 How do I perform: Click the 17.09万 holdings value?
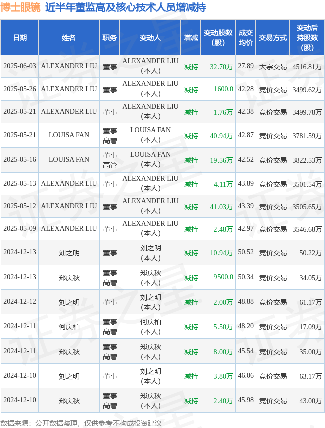(311, 327)
